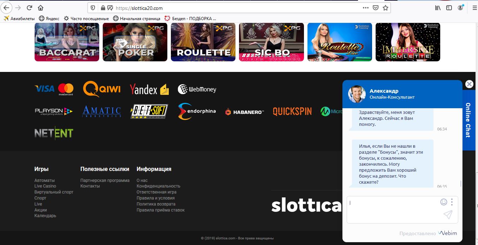The image size is (478, 245).
Task: Open the Live Casino footer link
Action: (x=45, y=186)
